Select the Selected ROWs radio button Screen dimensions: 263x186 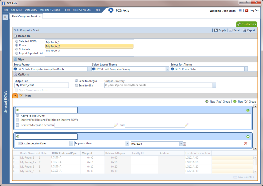(x=17, y=41)
